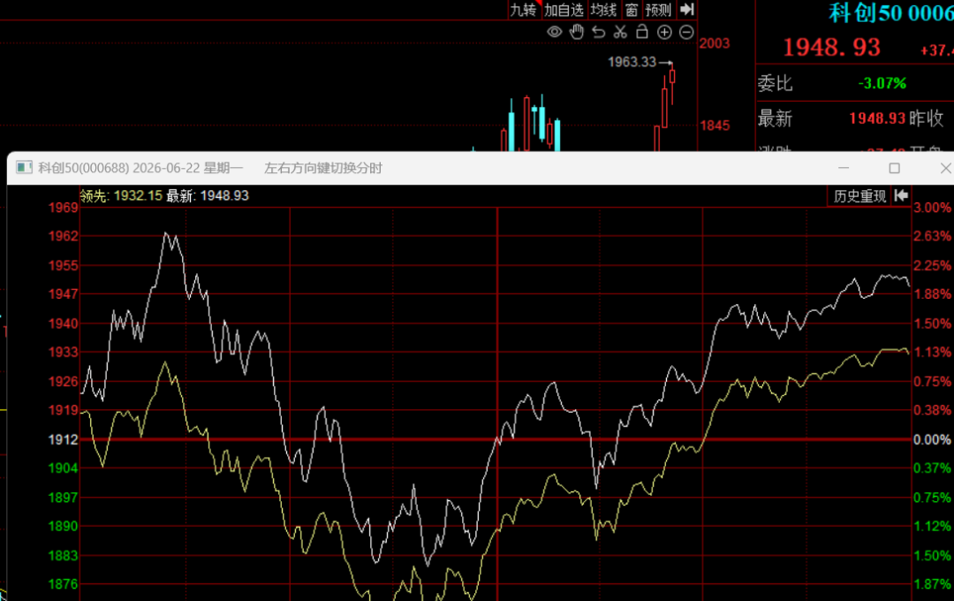Screen dimensions: 954x601
Task: Click the 最新 1948.93 readout in the popup
Action: [x=208, y=195]
